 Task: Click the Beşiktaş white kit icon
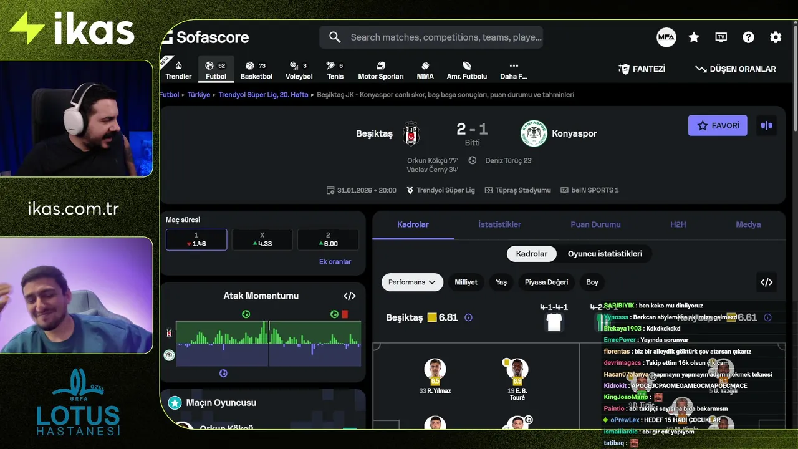pyautogui.click(x=554, y=322)
